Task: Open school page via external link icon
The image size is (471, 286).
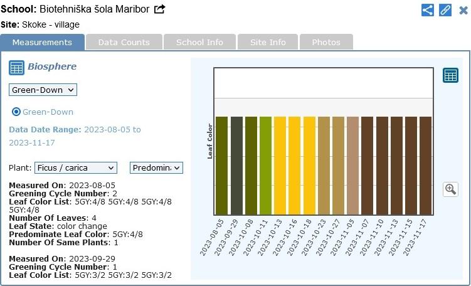Action: (x=160, y=9)
